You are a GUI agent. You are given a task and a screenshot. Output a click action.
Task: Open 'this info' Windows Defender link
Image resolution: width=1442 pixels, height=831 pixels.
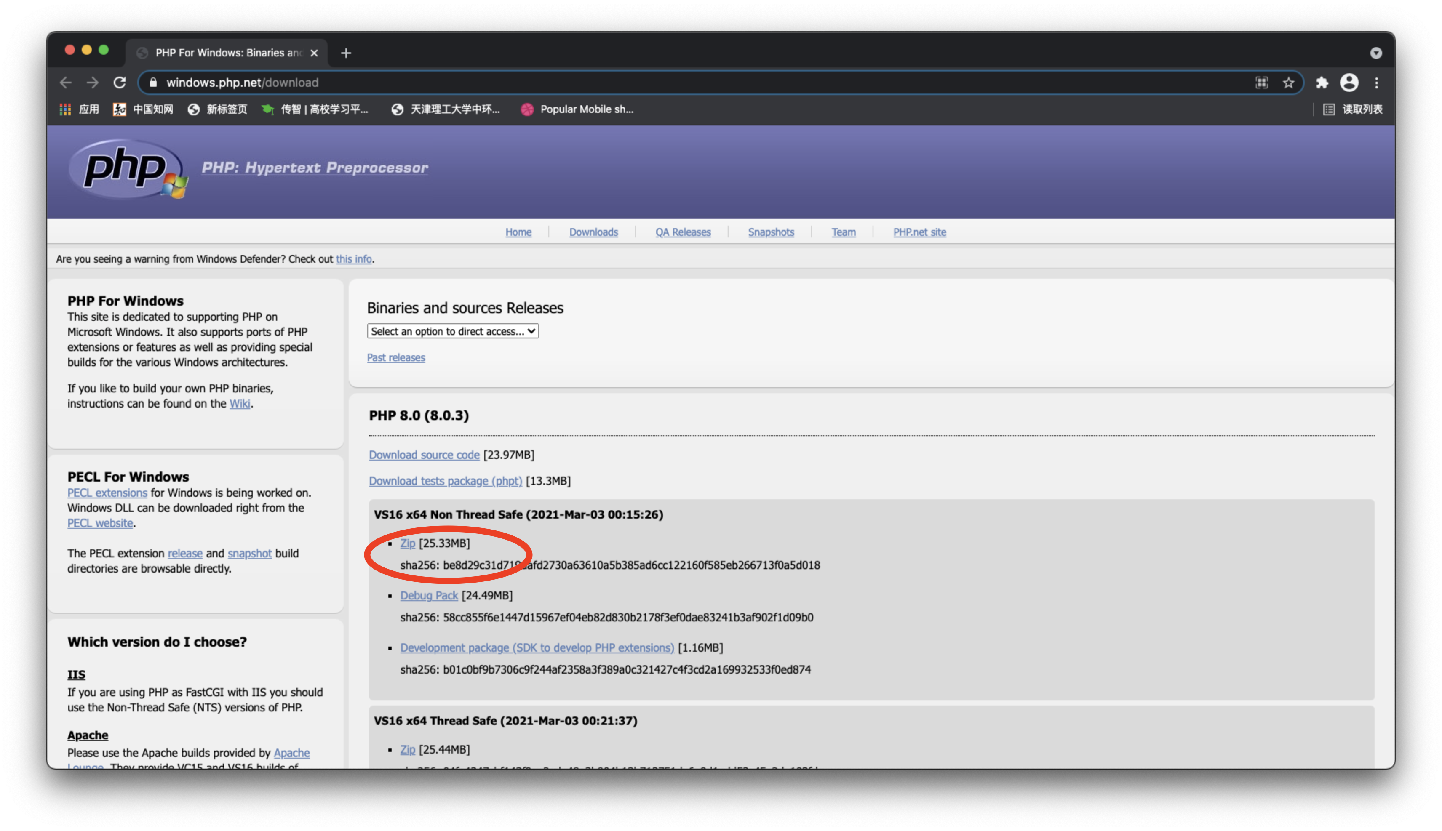(x=354, y=259)
